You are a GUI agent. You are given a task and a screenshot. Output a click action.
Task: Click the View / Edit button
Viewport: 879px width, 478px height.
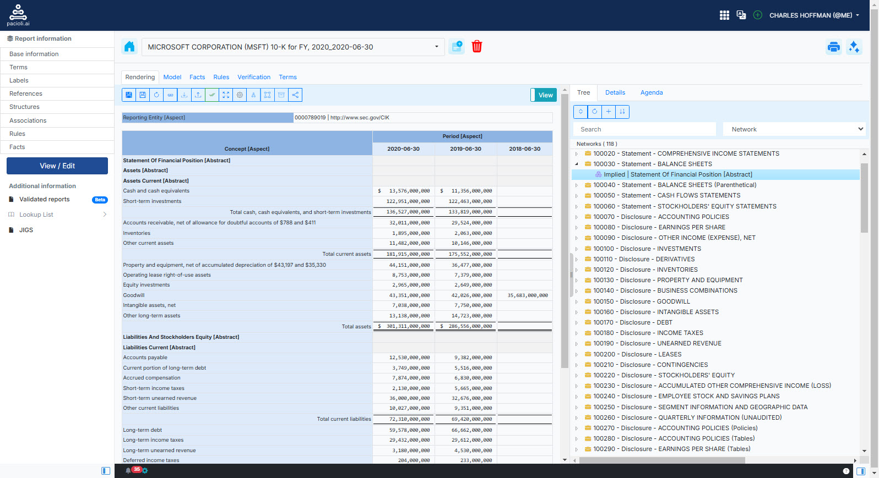click(57, 166)
